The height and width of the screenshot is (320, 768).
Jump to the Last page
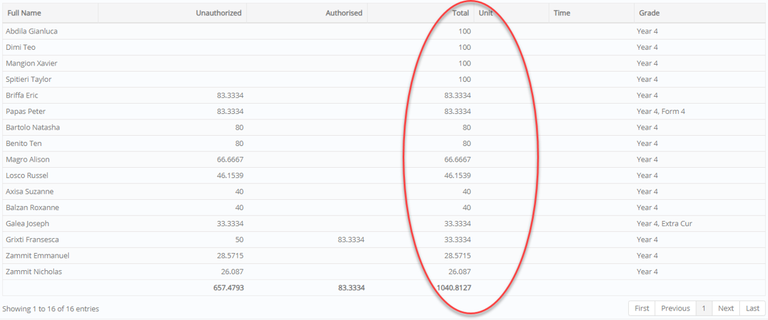pos(752,308)
